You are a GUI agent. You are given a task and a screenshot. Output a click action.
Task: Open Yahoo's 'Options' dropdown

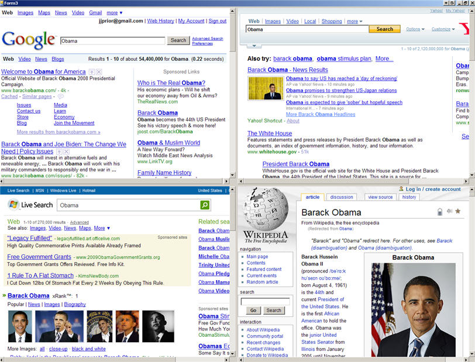coord(415,29)
